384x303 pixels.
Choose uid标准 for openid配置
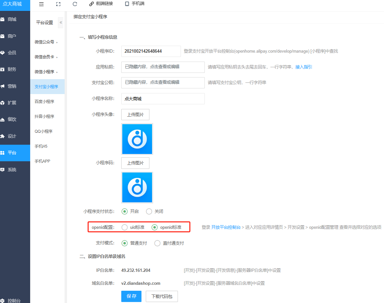125,227
